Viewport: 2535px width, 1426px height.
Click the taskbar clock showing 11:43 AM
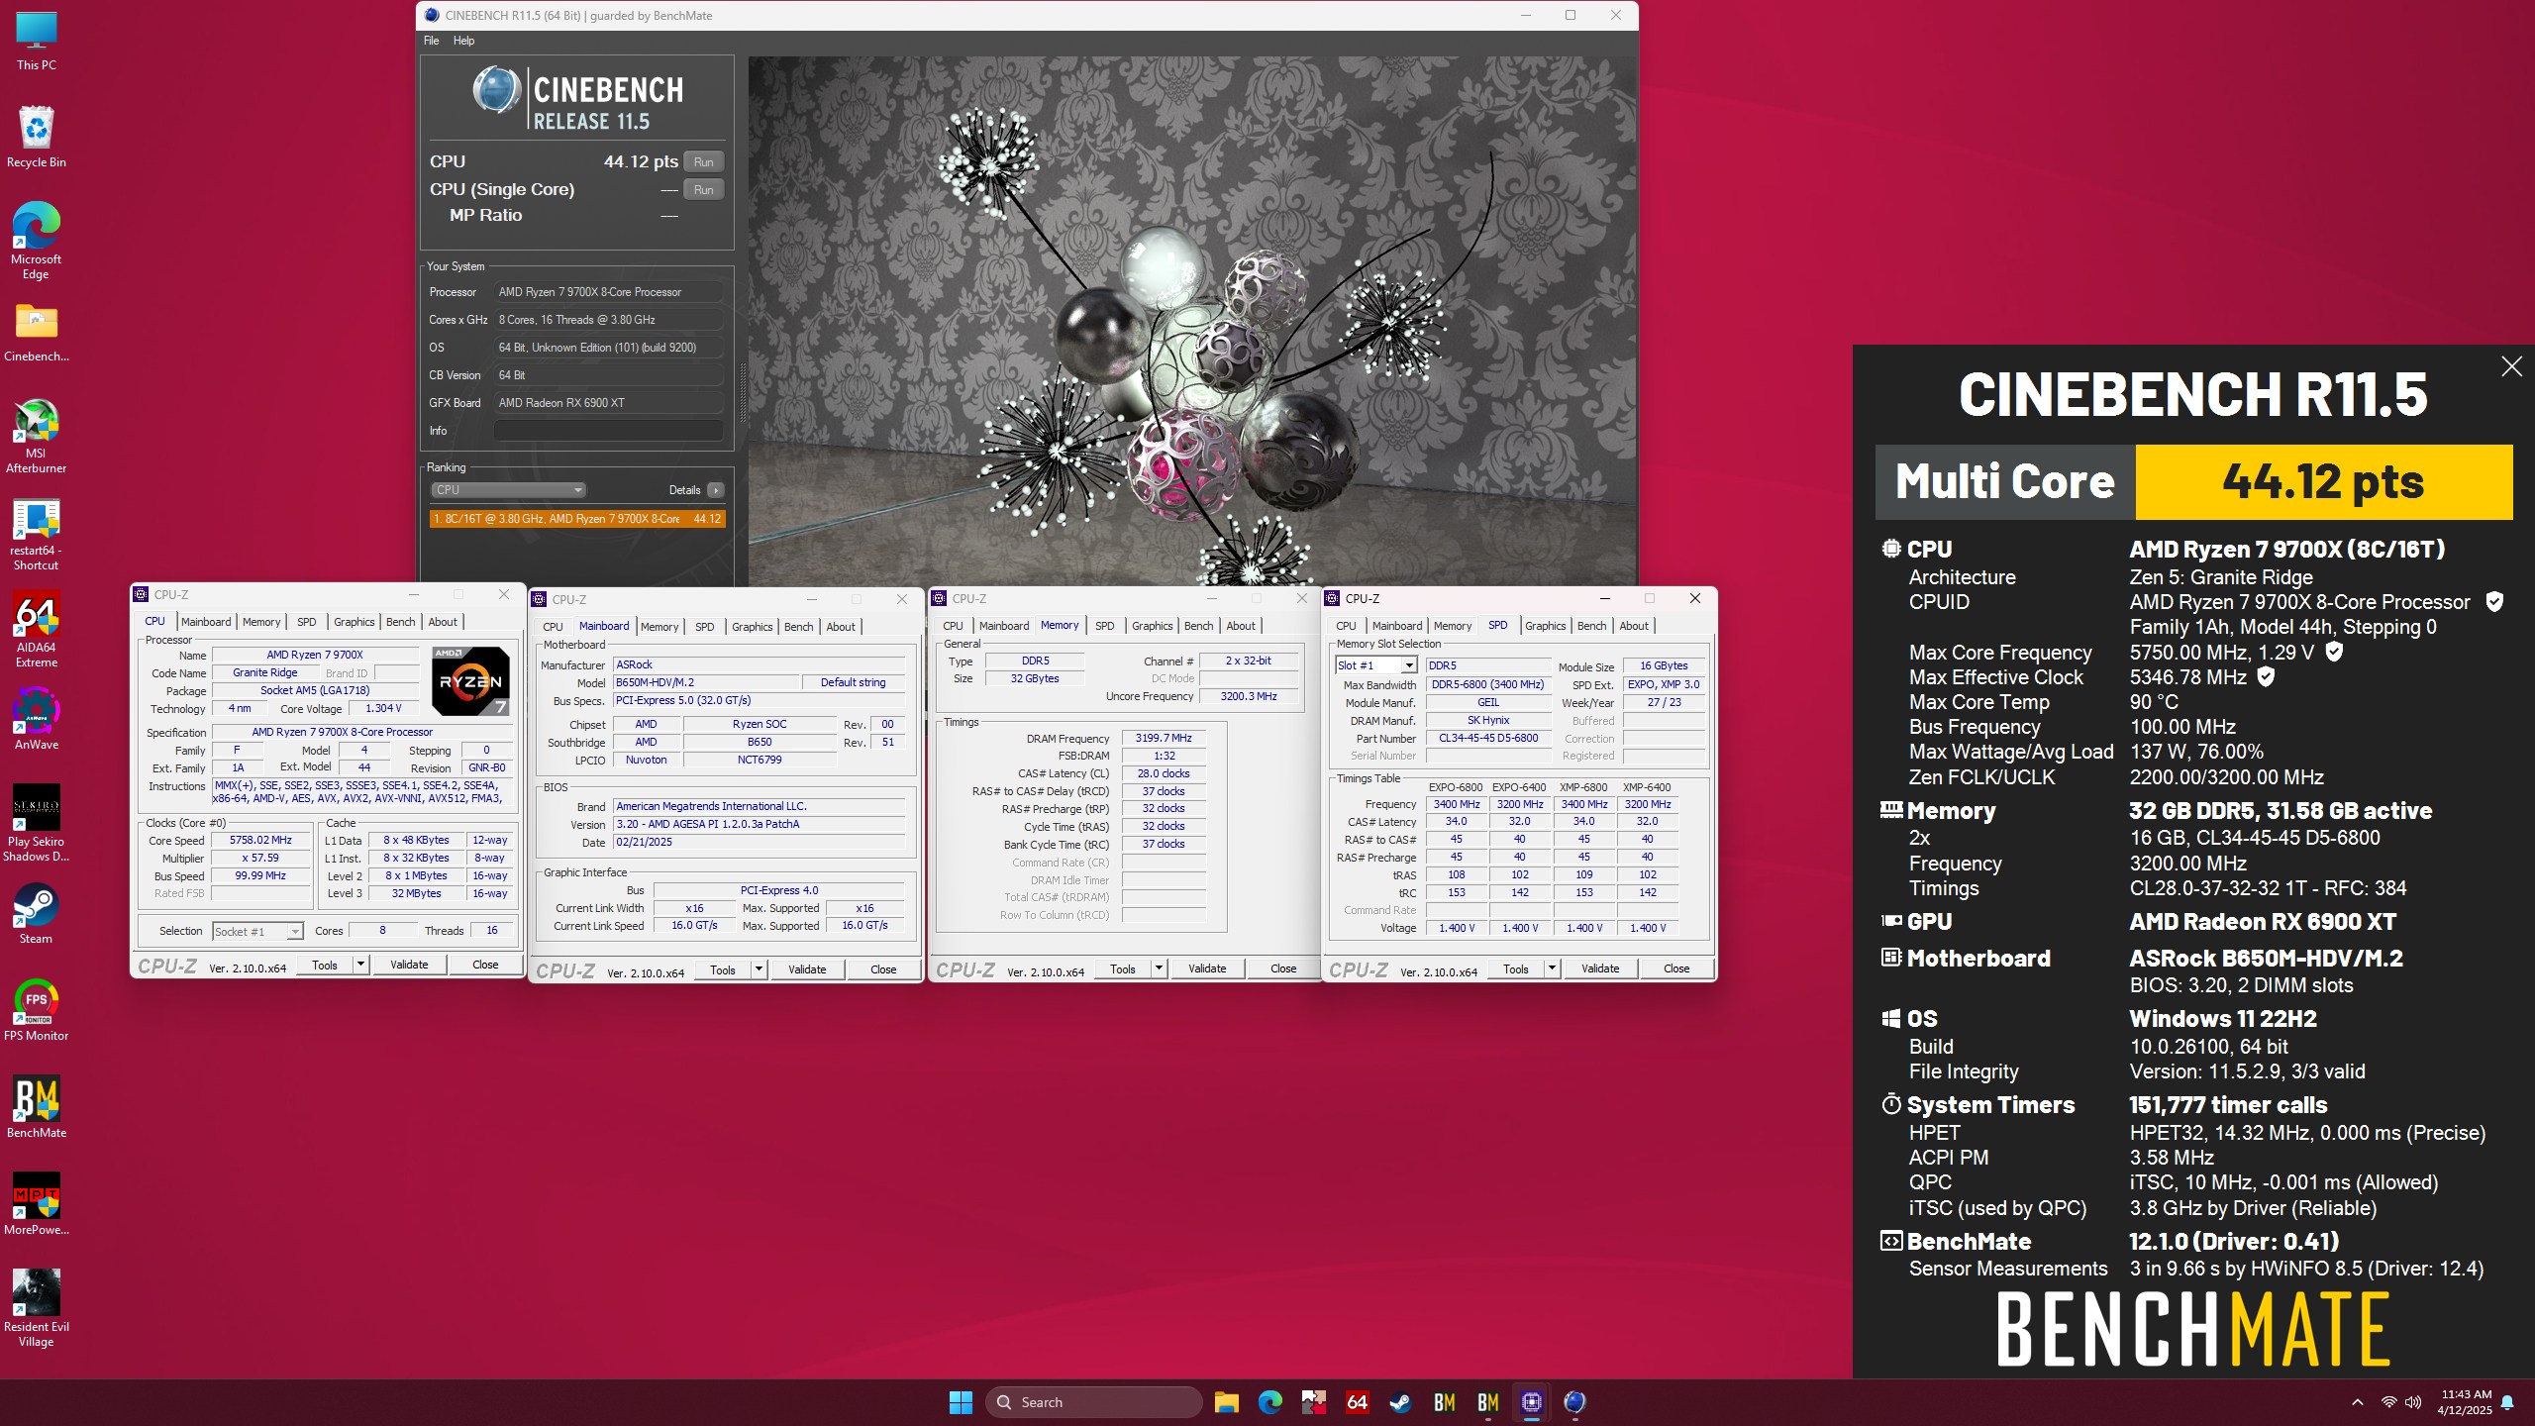click(2465, 1402)
